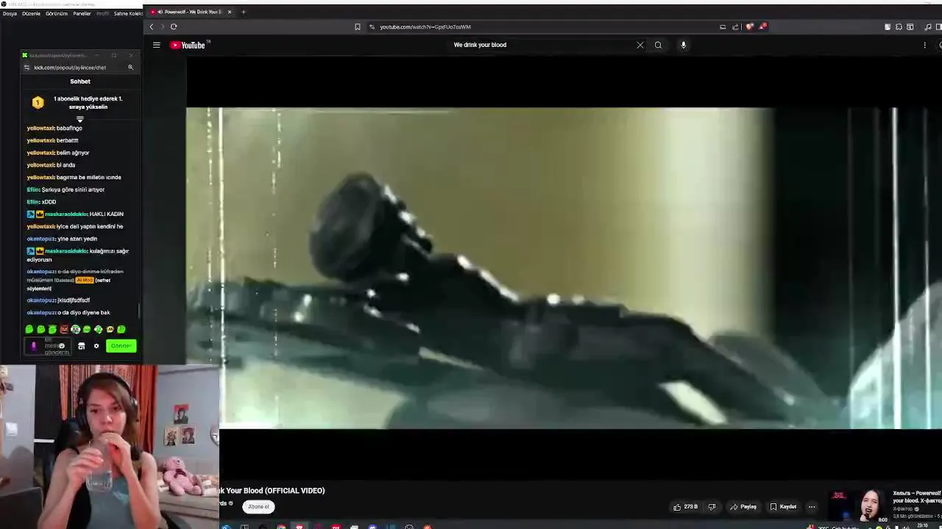
Task: Pick the red angry emote
Action: [64, 330]
